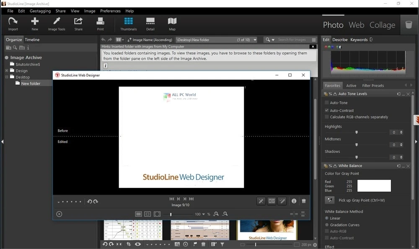Click the flag icon in bottom toolbar
Screen dimensions: 419x249
click(x=195, y=244)
